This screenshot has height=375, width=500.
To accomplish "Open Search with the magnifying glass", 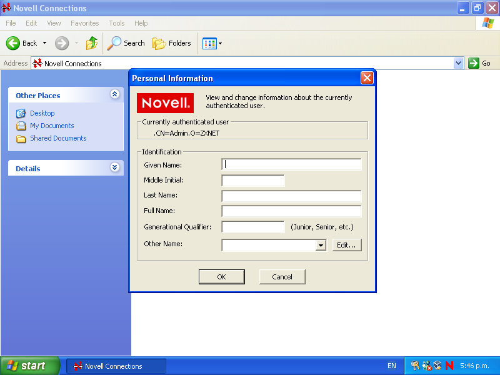I will [126, 43].
